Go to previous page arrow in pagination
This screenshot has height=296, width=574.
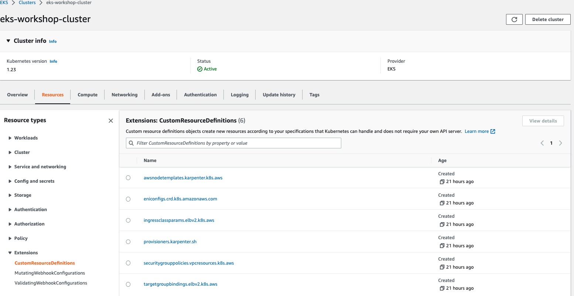(x=542, y=143)
